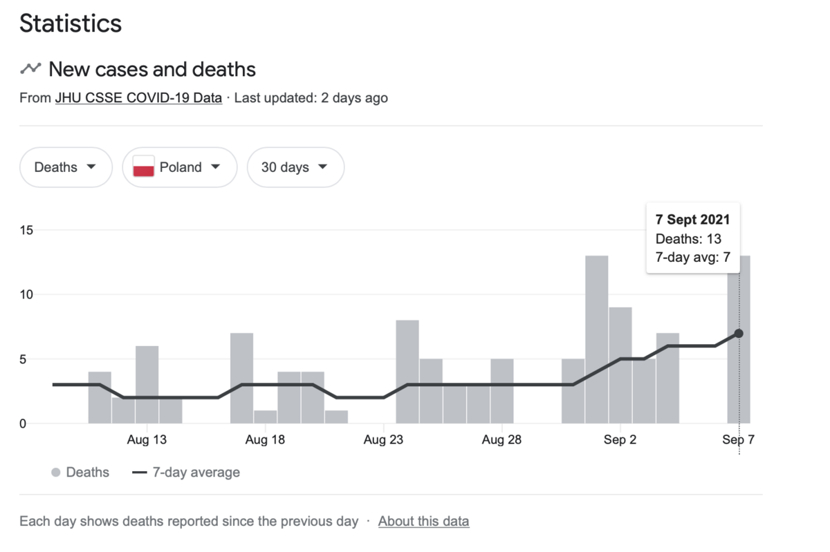Click the Poland flag icon
The height and width of the screenshot is (552, 830).
(x=143, y=167)
